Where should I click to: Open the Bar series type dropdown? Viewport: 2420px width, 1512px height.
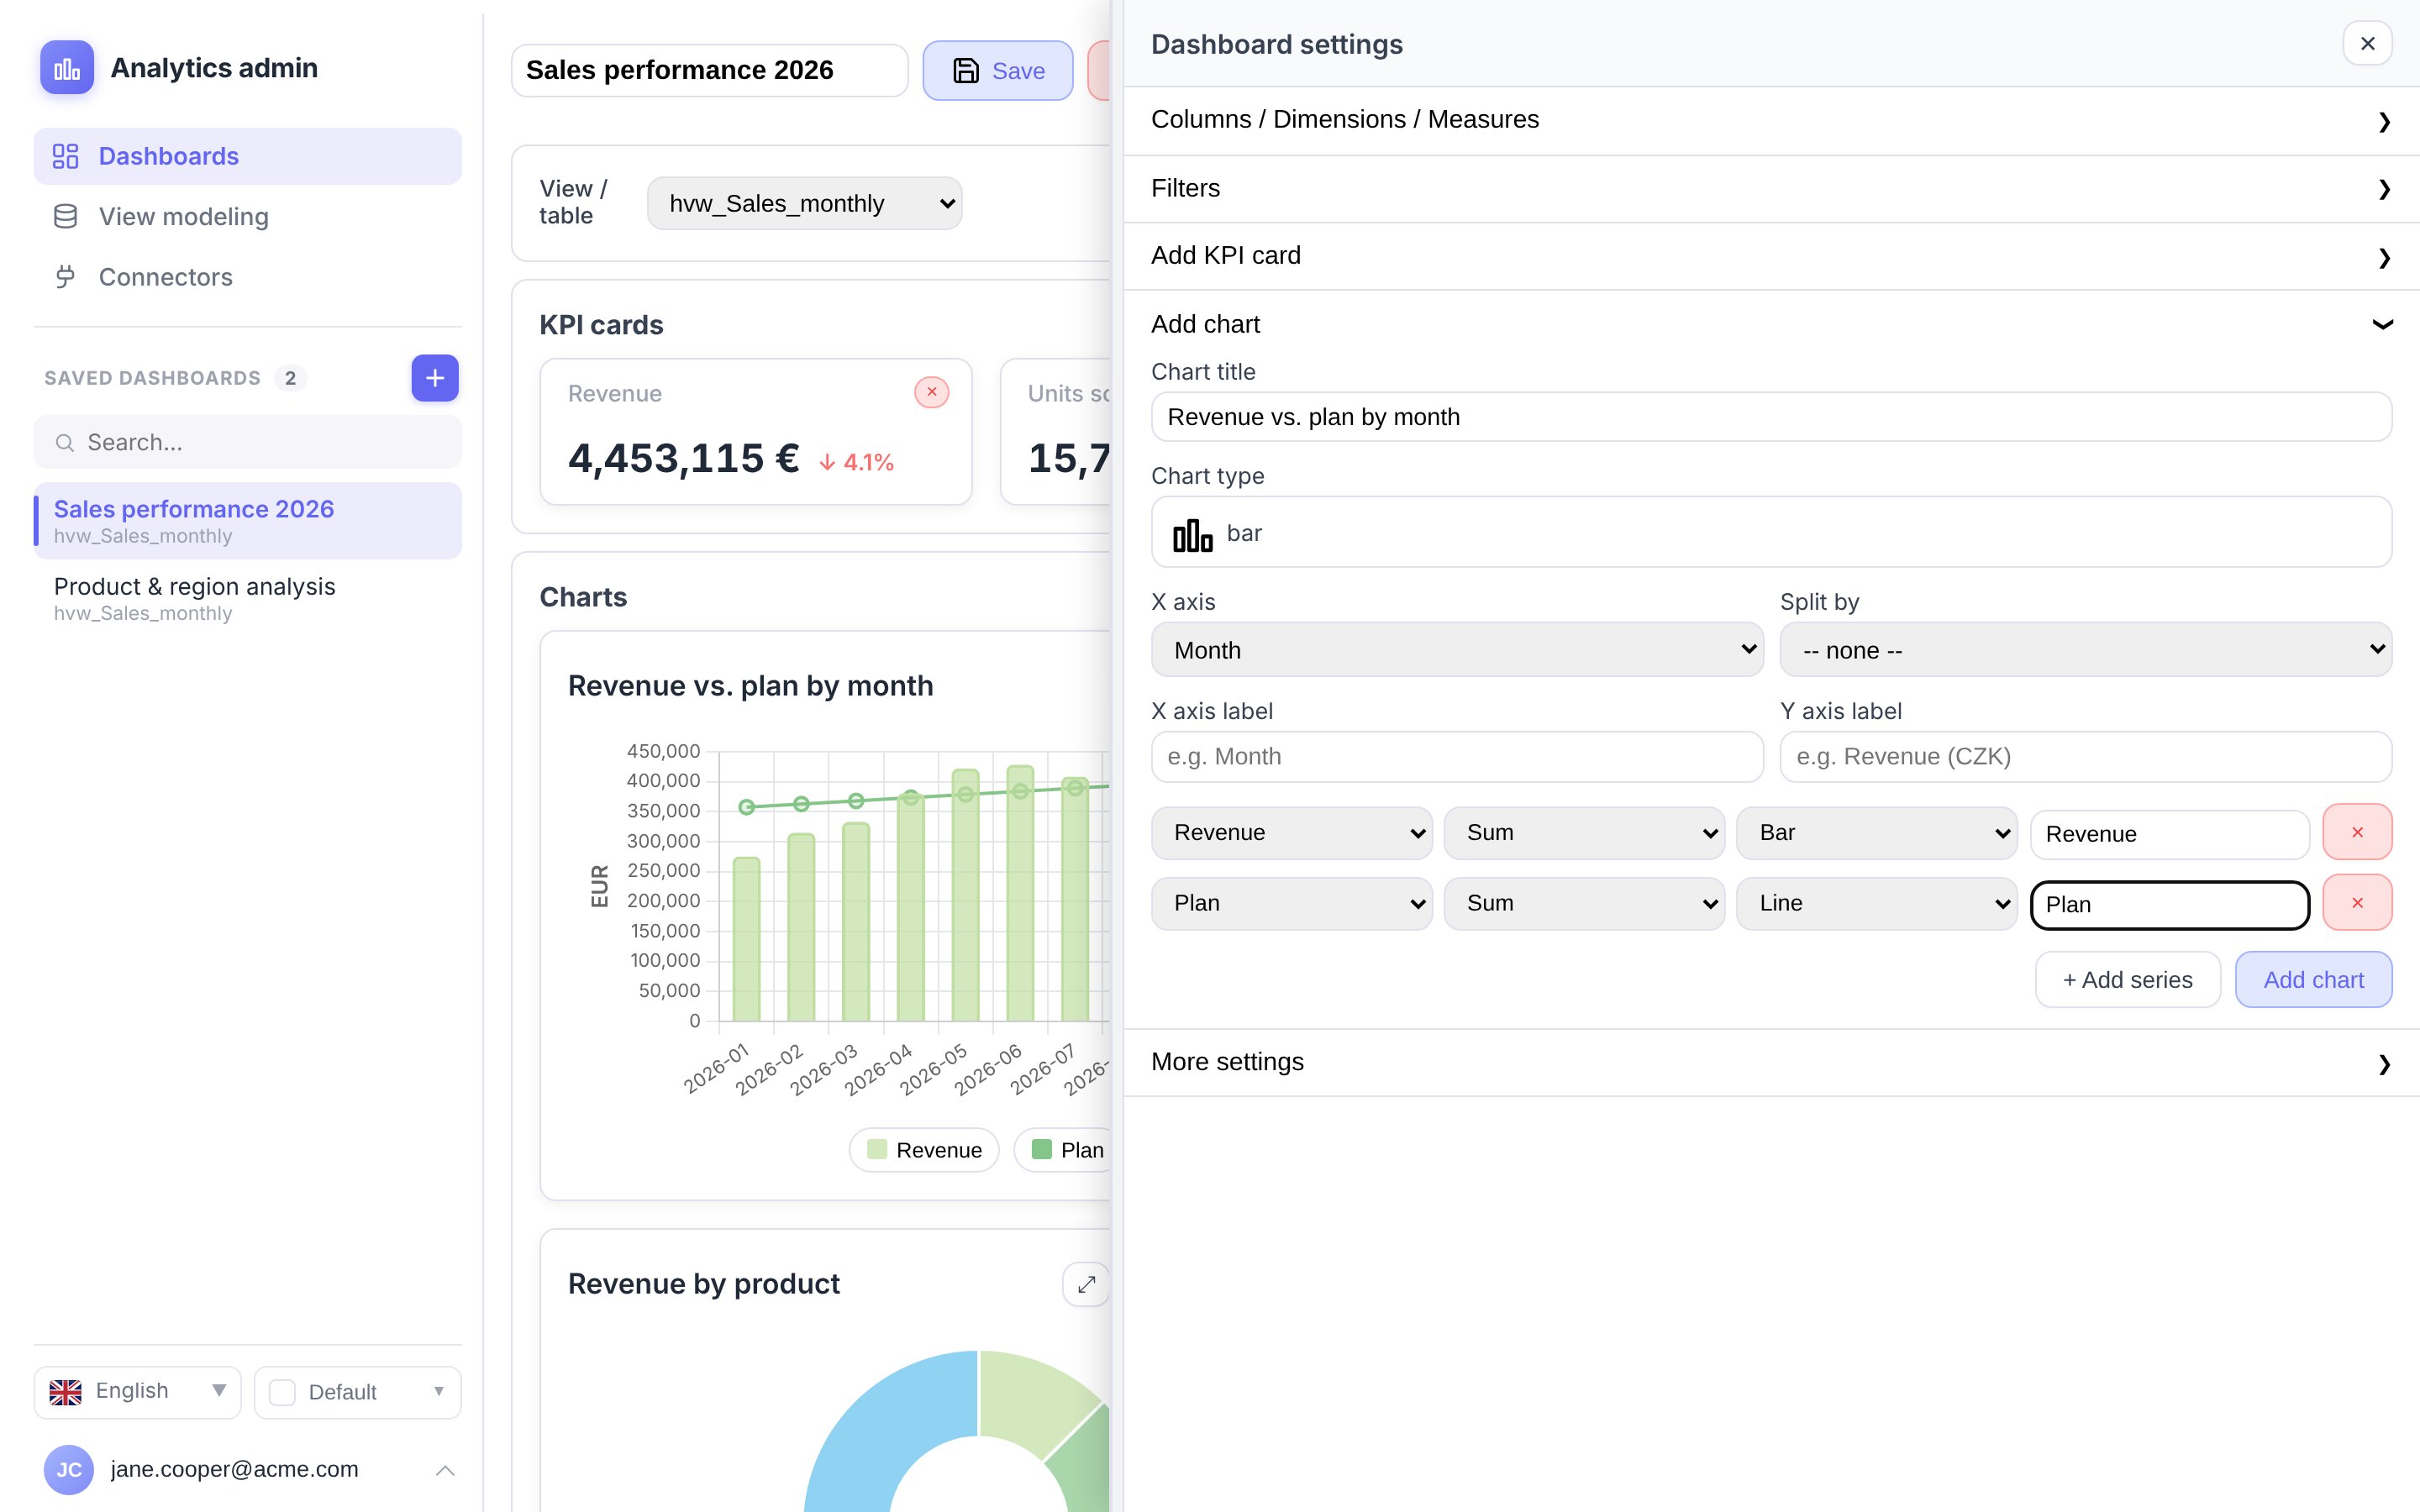point(1876,833)
